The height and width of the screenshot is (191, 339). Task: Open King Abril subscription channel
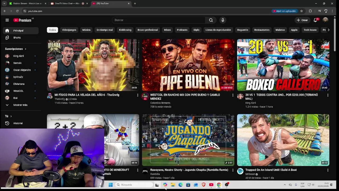click(21, 56)
